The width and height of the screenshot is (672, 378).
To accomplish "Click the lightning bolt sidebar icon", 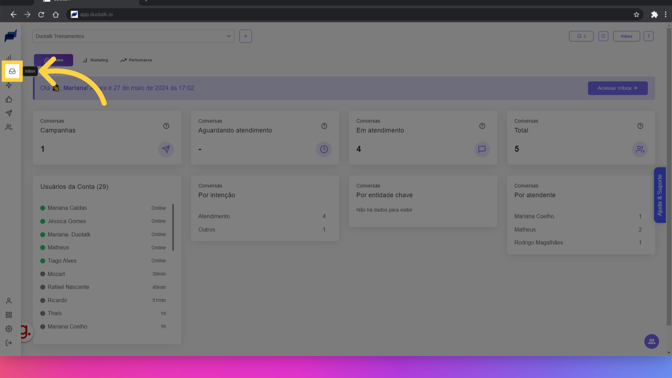I will click(x=9, y=85).
